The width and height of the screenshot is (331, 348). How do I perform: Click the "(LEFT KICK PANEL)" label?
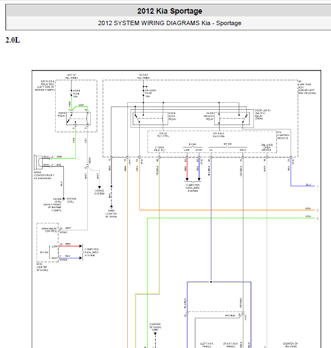point(206,345)
